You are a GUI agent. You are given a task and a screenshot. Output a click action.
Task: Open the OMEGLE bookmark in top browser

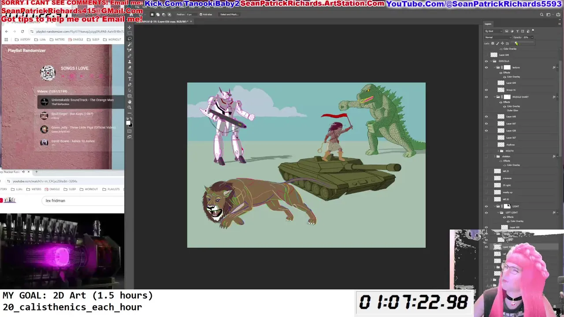[x=76, y=40]
